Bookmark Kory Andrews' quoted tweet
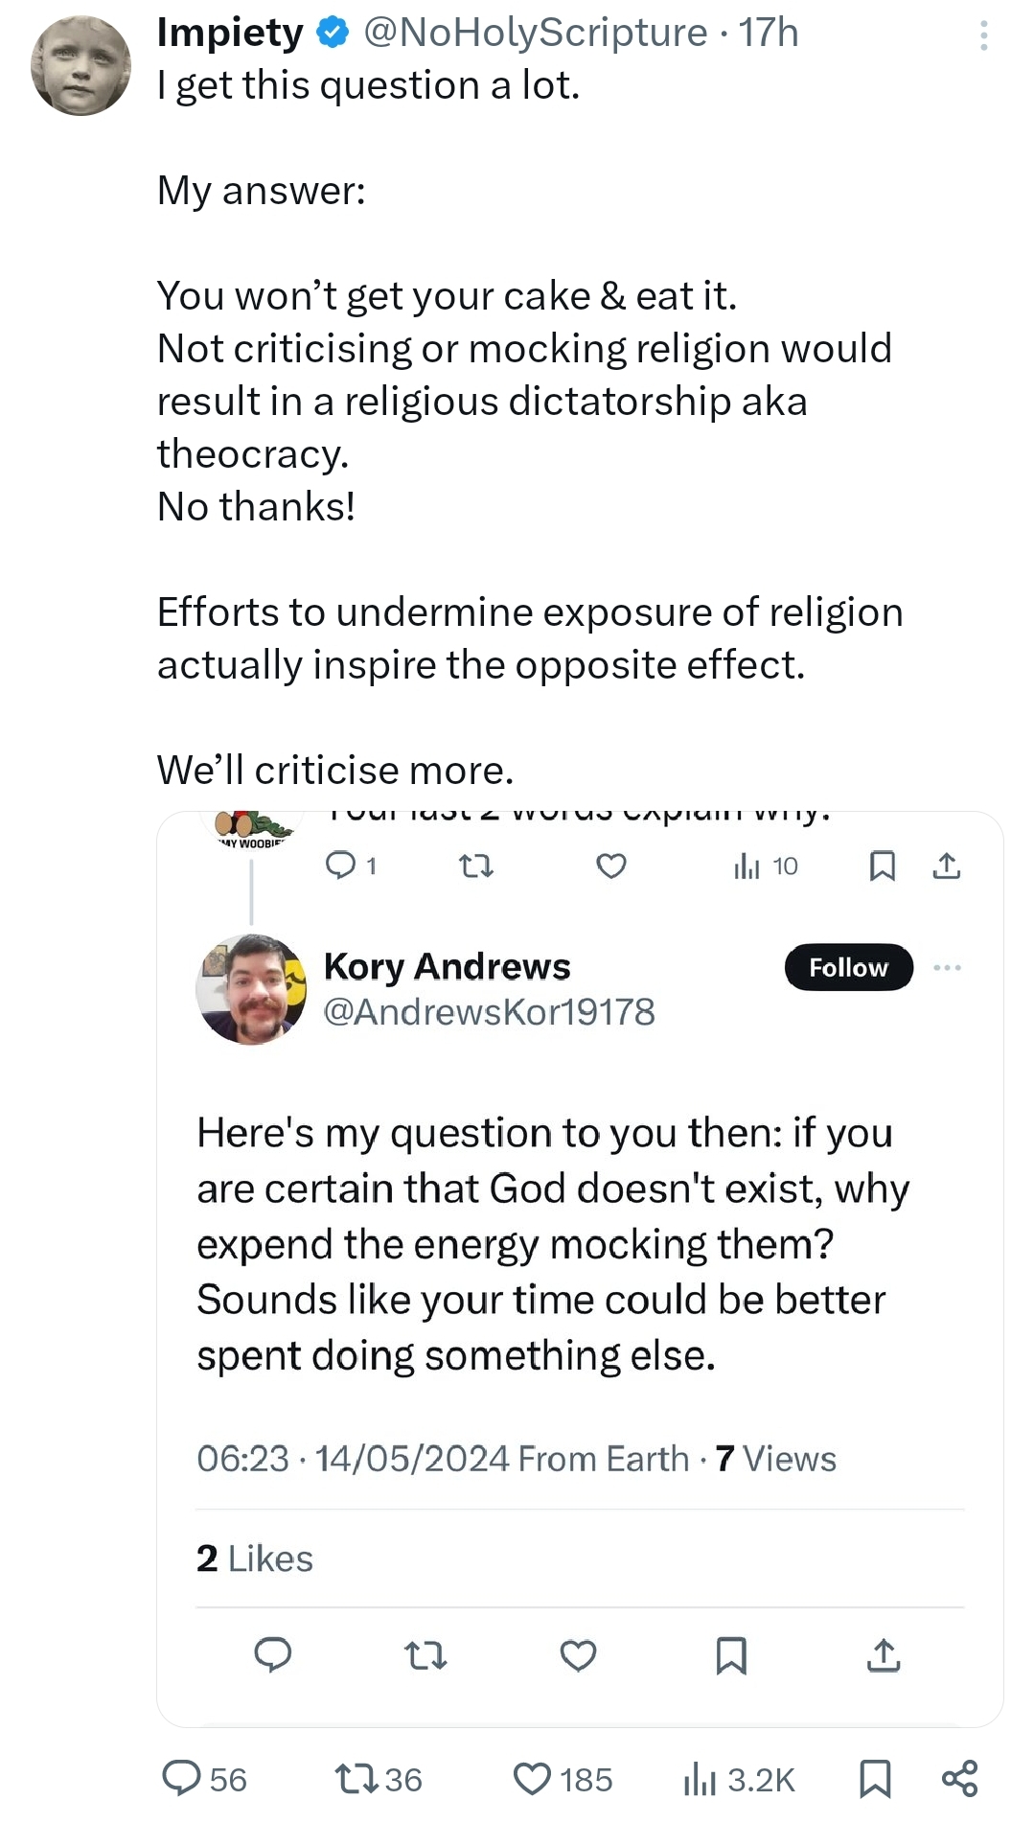Viewport: 1034px width, 1823px height. point(731,1655)
